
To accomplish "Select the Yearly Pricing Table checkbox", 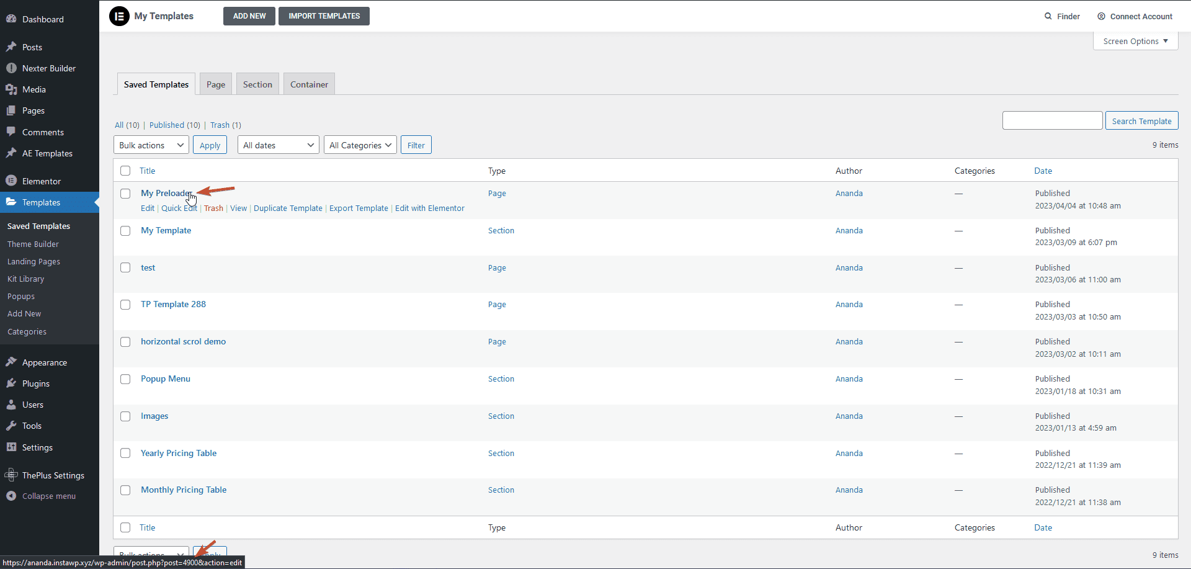I will tap(125, 453).
